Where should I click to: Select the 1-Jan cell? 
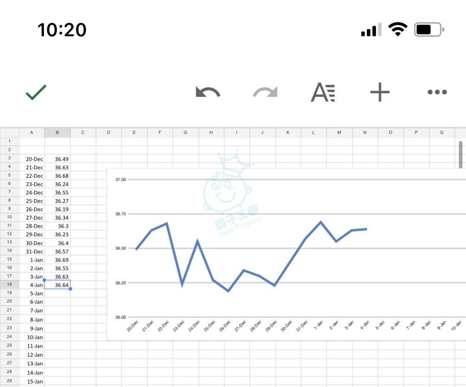[x=32, y=260]
